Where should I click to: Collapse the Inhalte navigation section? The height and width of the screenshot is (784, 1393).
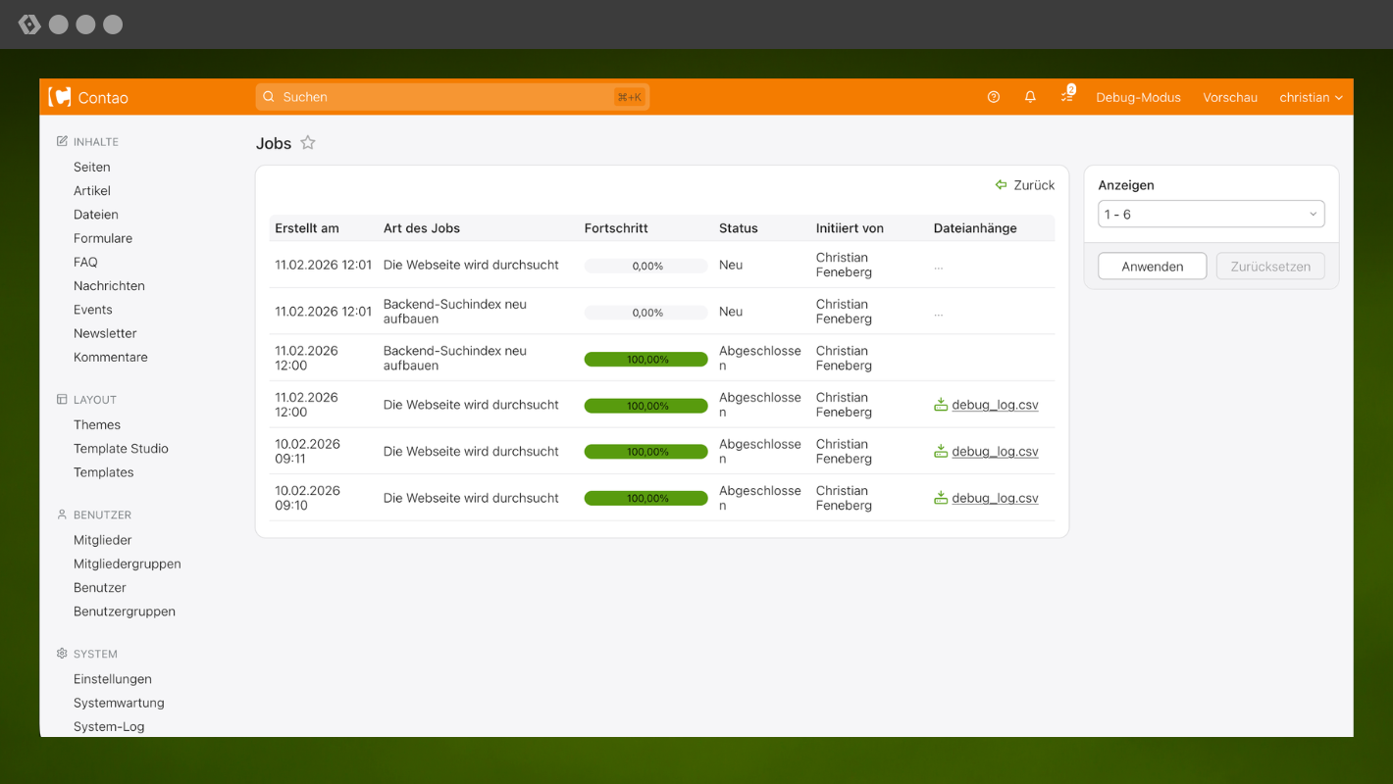(x=95, y=142)
